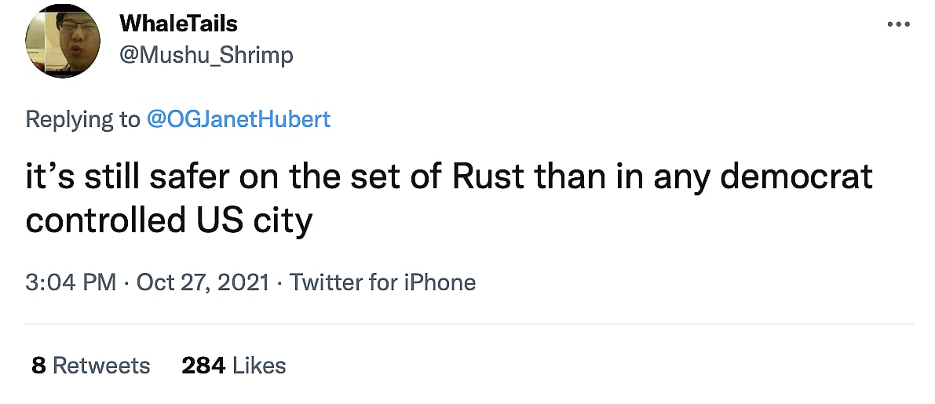
Task: Click the "Replying to" label
Action: click(82, 119)
